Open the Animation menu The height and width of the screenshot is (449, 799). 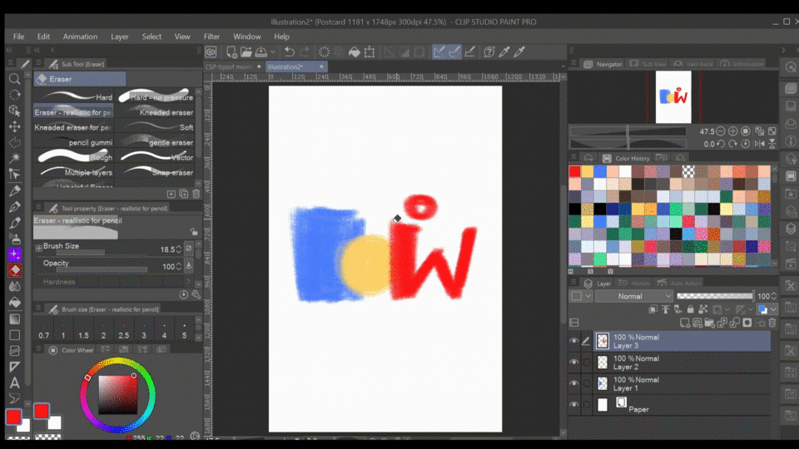[80, 37]
